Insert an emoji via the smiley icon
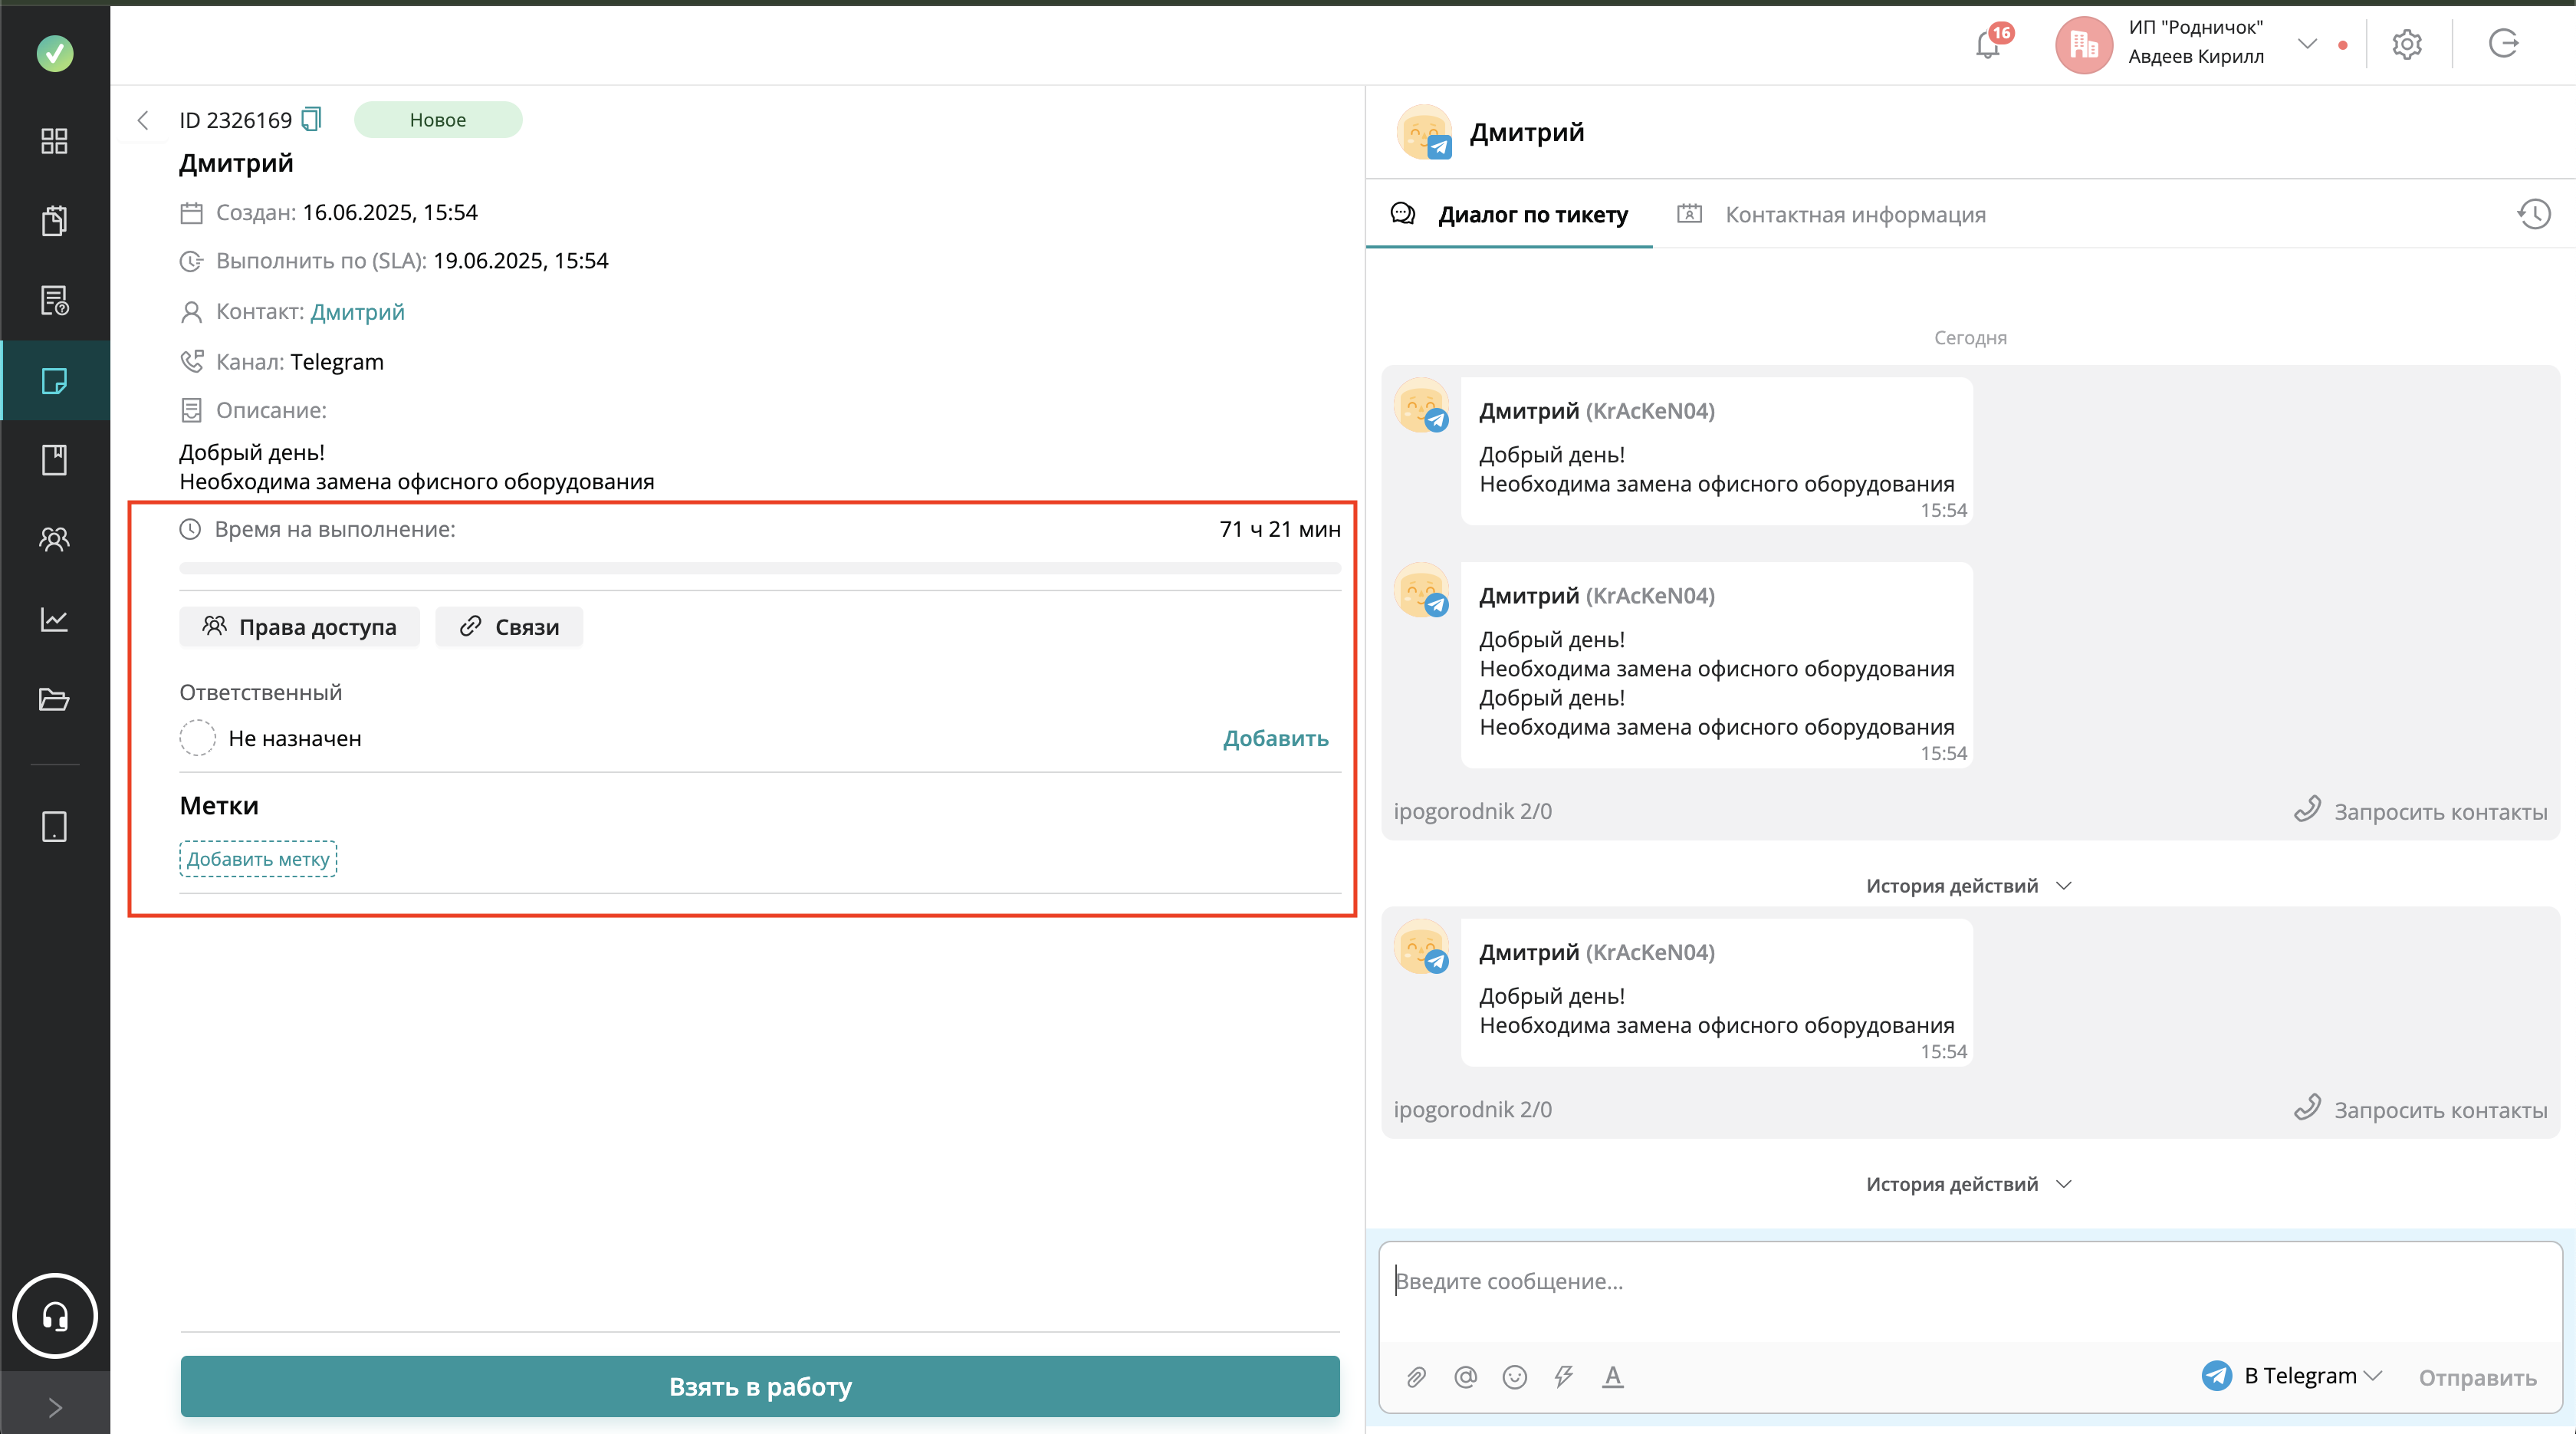2576x1434 pixels. [1514, 1377]
